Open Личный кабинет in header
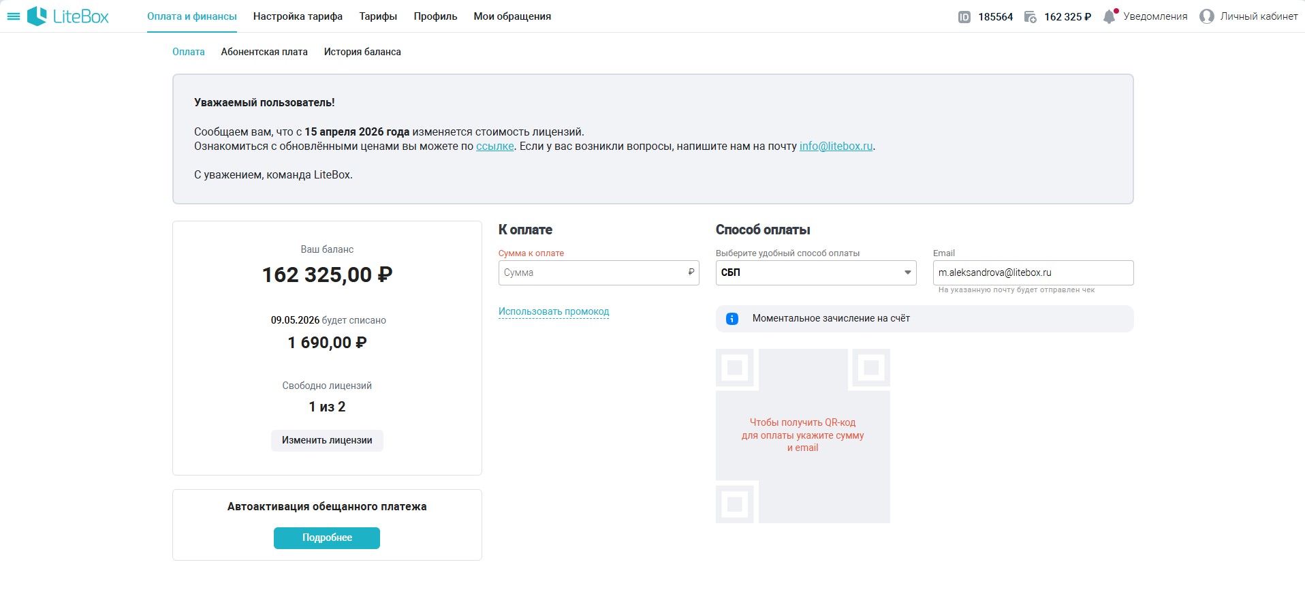The image size is (1305, 592). [x=1259, y=16]
